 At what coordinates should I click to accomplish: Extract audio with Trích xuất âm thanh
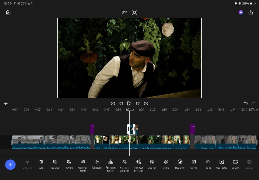point(138,166)
